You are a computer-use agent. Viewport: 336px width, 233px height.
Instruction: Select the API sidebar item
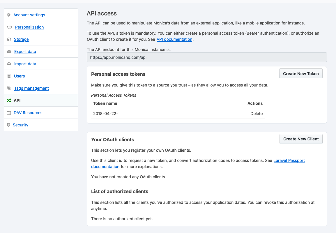pos(41,100)
